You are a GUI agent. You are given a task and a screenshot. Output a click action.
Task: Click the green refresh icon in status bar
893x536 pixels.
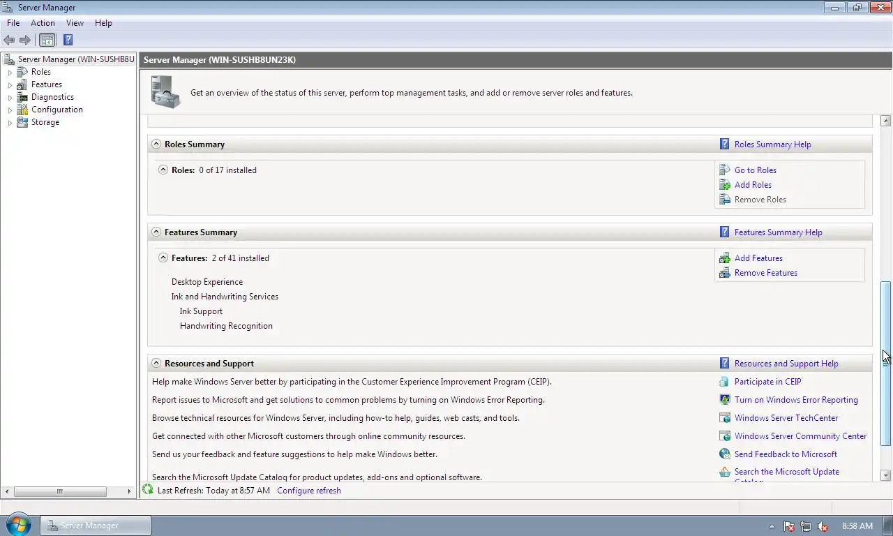148,490
